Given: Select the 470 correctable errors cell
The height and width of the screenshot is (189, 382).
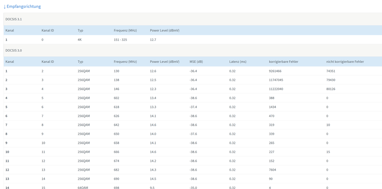Looking at the screenshot, I should [271, 116].
